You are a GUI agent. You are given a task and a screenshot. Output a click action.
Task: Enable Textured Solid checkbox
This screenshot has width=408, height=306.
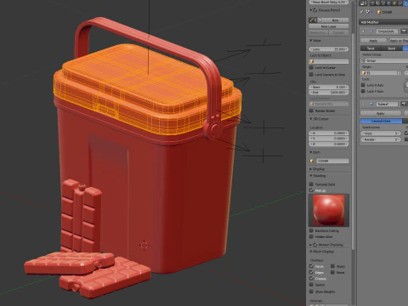(311, 184)
